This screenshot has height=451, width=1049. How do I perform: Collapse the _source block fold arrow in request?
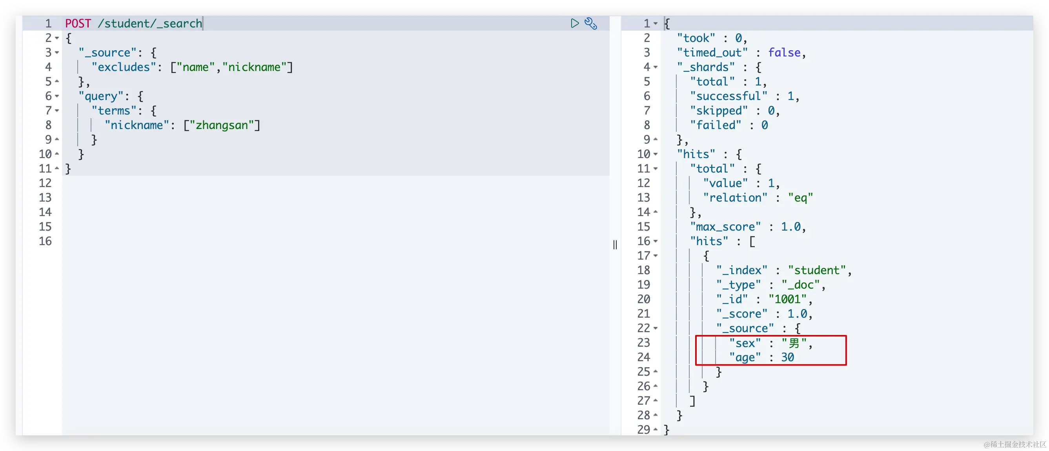57,53
